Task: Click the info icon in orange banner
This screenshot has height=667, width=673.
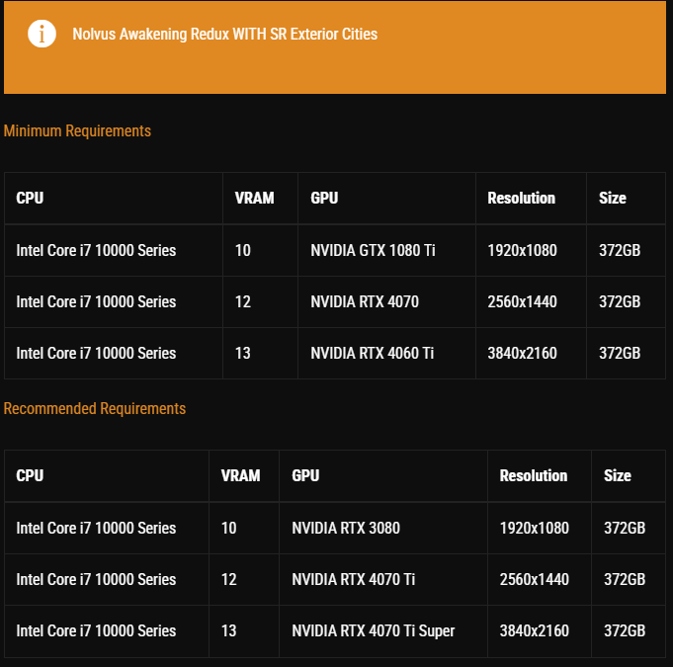Action: (42, 34)
